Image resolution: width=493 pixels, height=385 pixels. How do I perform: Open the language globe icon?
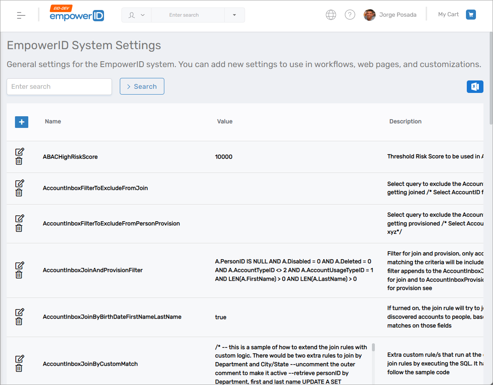click(x=331, y=15)
